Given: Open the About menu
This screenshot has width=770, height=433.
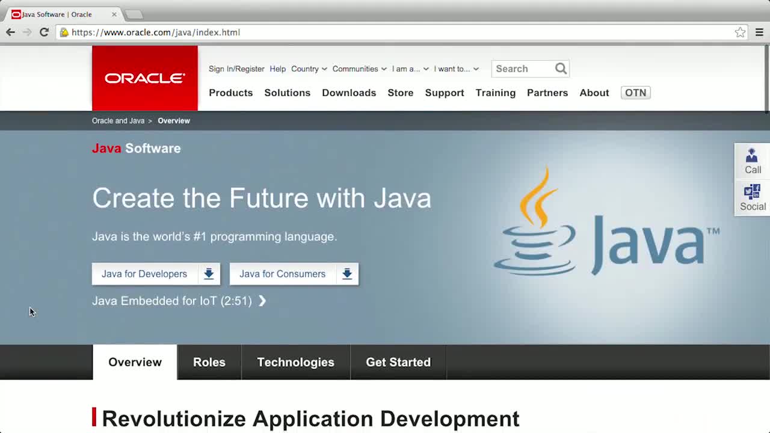Looking at the screenshot, I should [x=594, y=93].
